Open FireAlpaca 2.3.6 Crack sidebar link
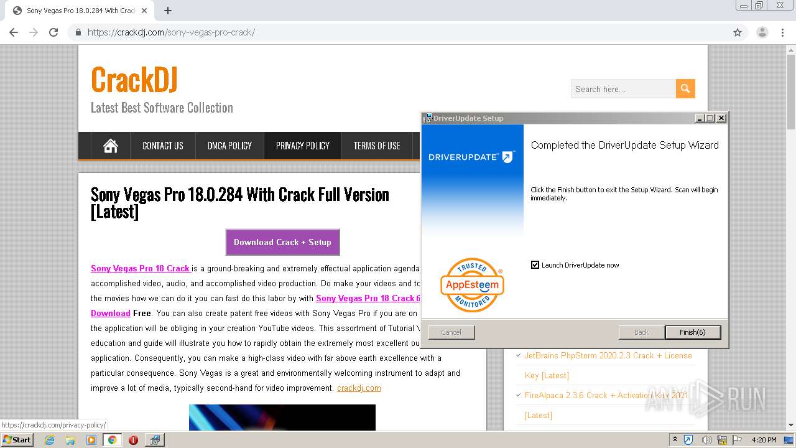The width and height of the screenshot is (796, 448). [606, 405]
